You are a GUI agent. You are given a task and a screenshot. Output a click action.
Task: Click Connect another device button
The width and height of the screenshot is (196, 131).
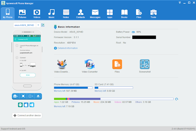click(x=27, y=115)
